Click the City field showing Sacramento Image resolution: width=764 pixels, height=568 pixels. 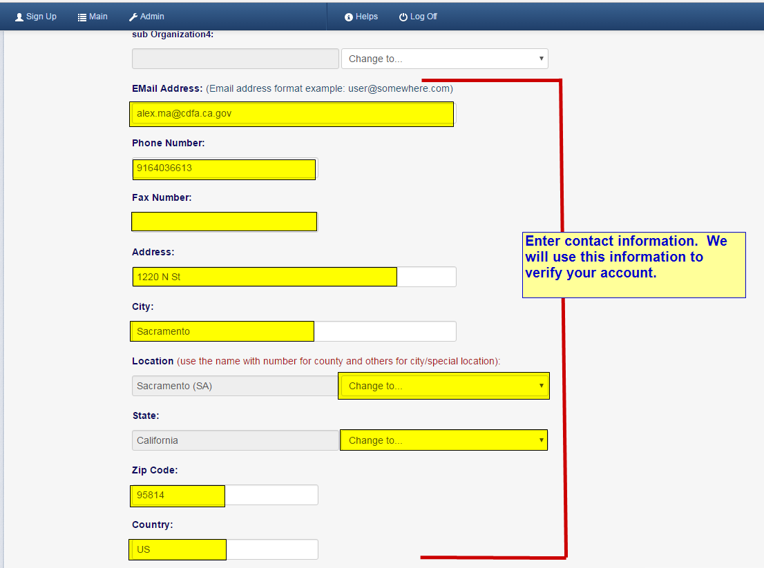tap(294, 331)
